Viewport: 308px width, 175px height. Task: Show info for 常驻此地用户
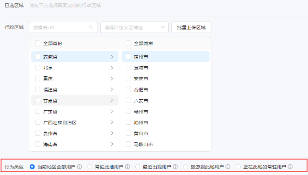click(127, 167)
